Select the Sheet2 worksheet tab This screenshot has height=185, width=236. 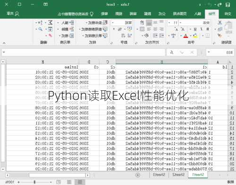178,175
